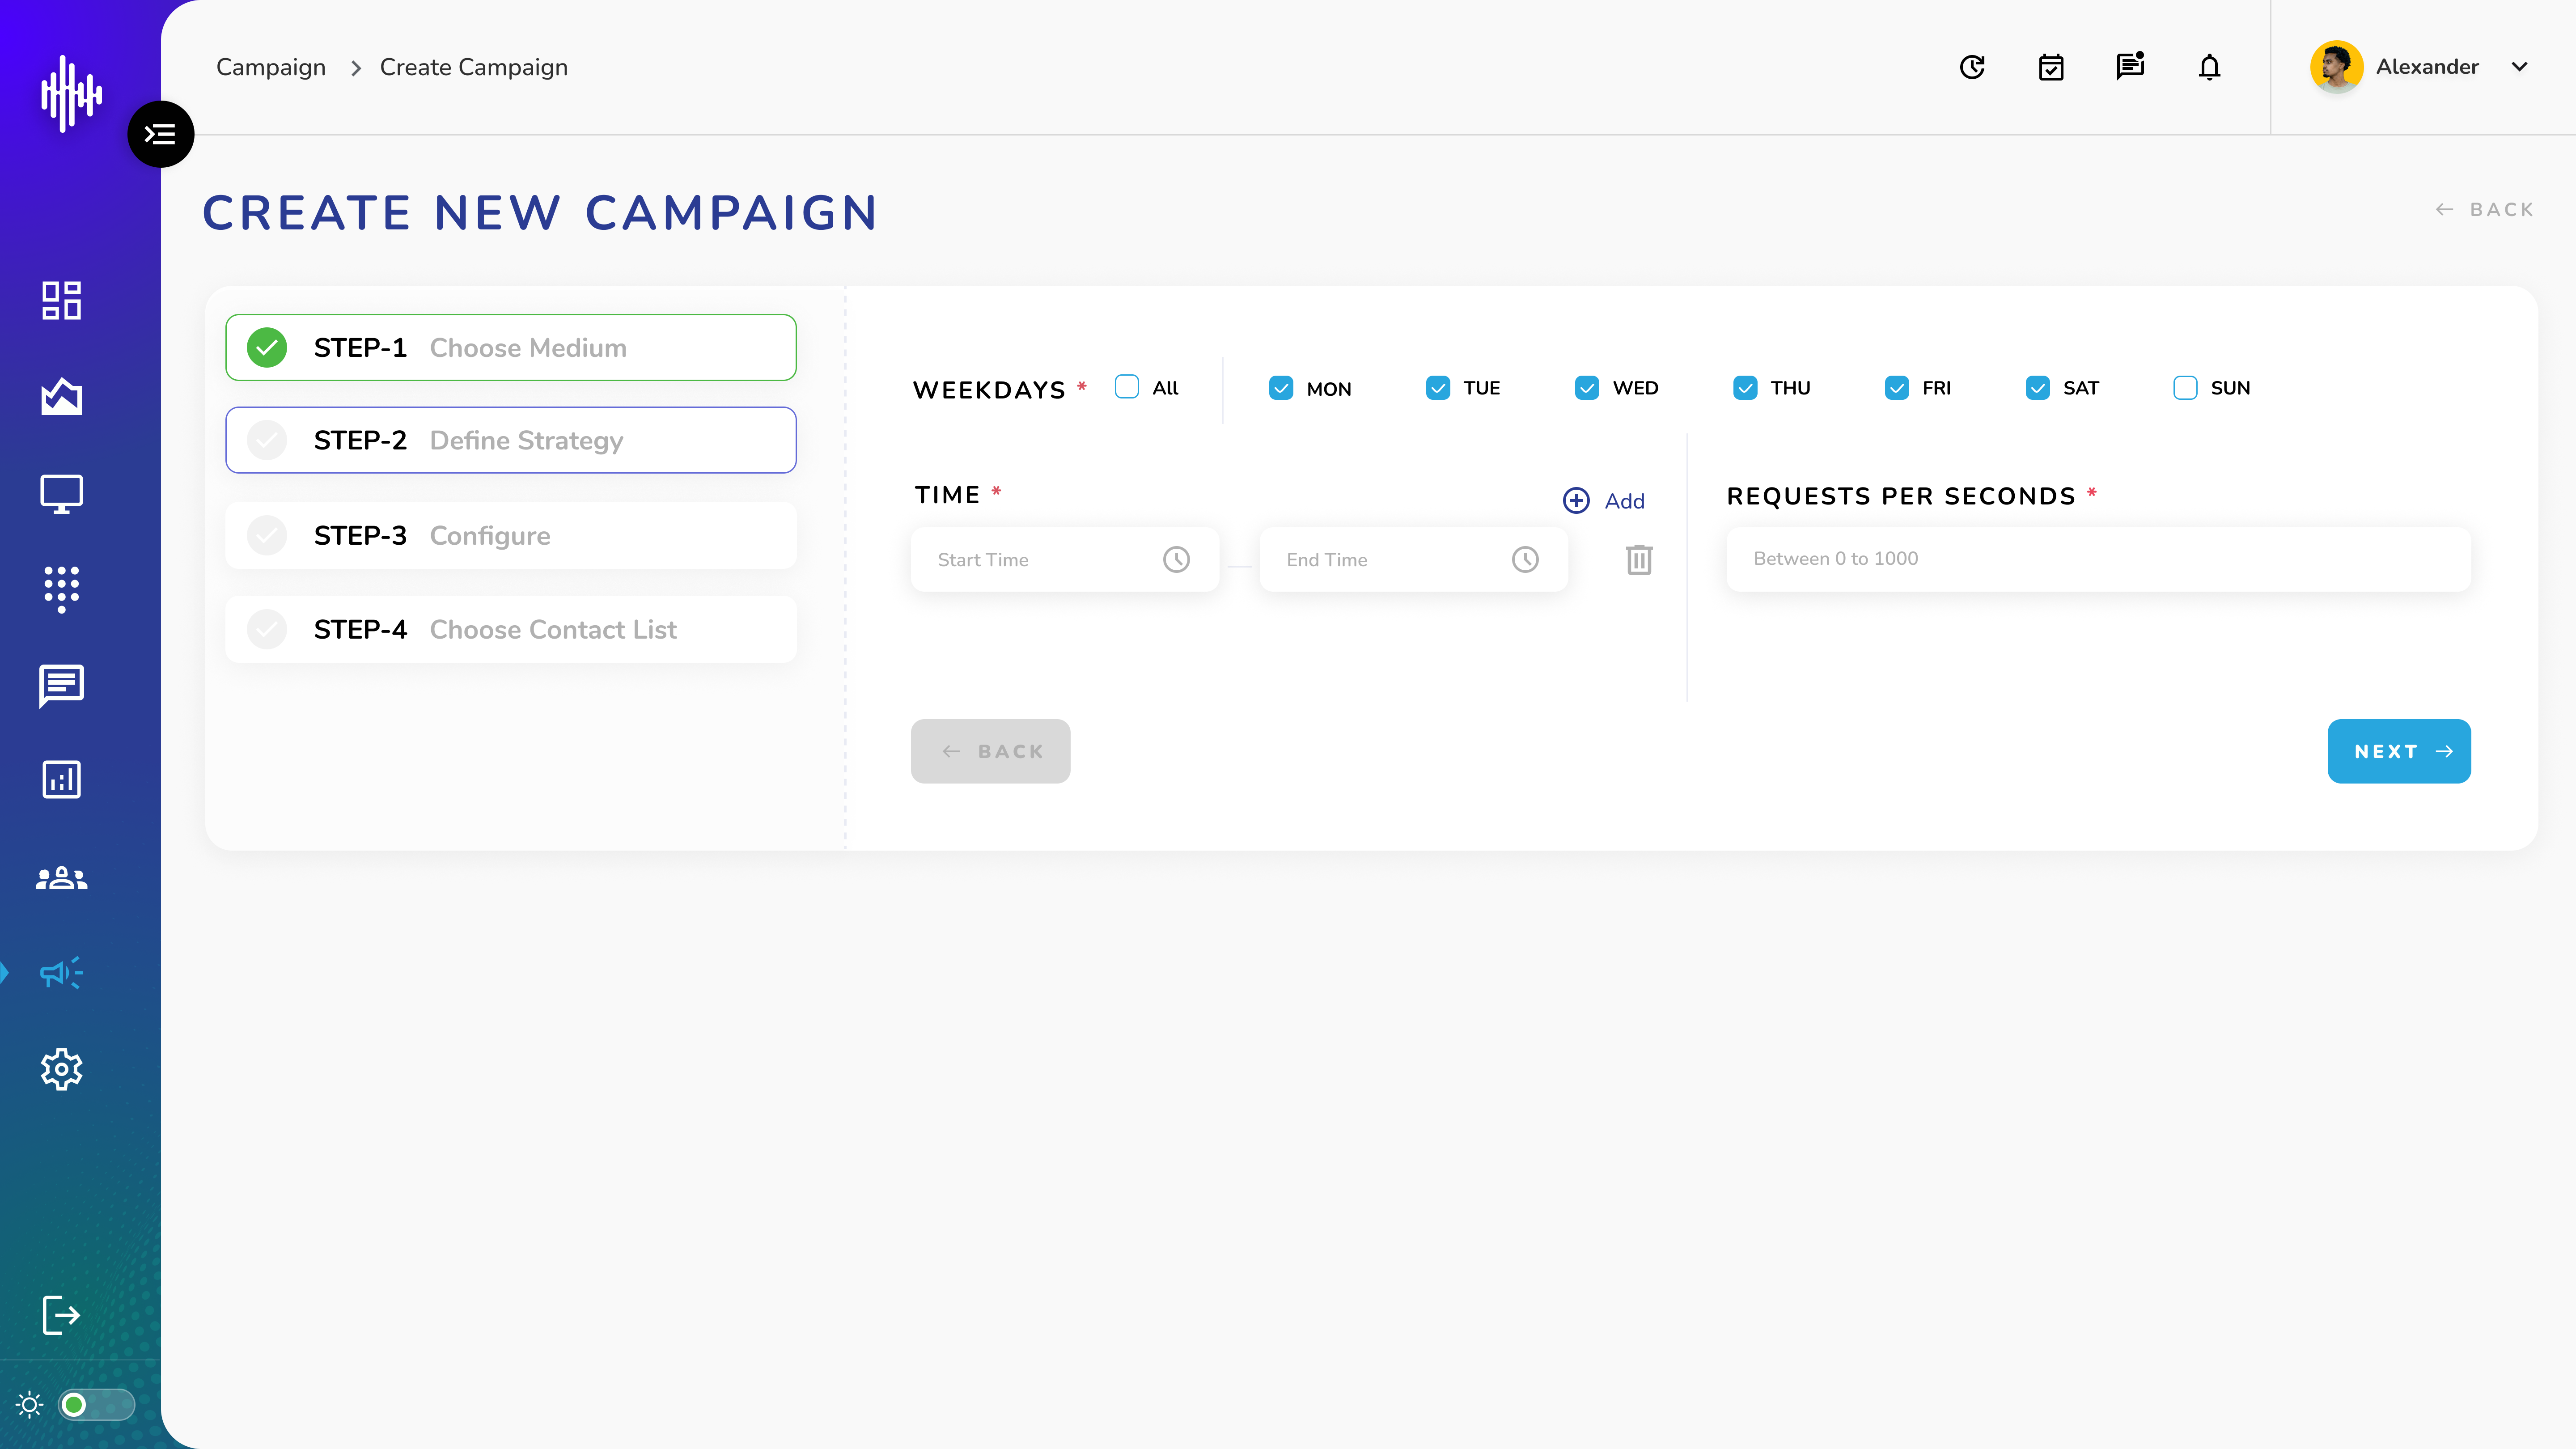
Task: Click the Alexander username text
Action: (2427, 67)
